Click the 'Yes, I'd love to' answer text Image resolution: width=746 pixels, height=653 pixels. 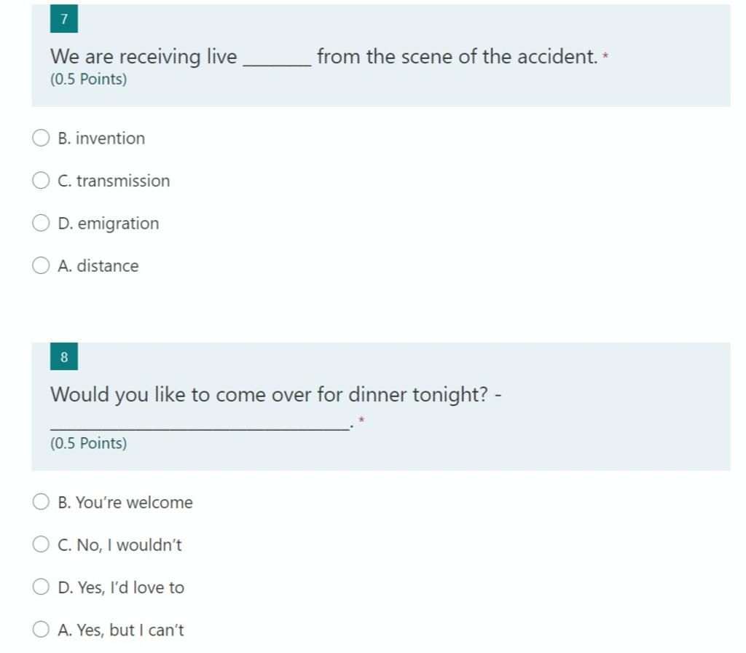pyautogui.click(x=131, y=588)
